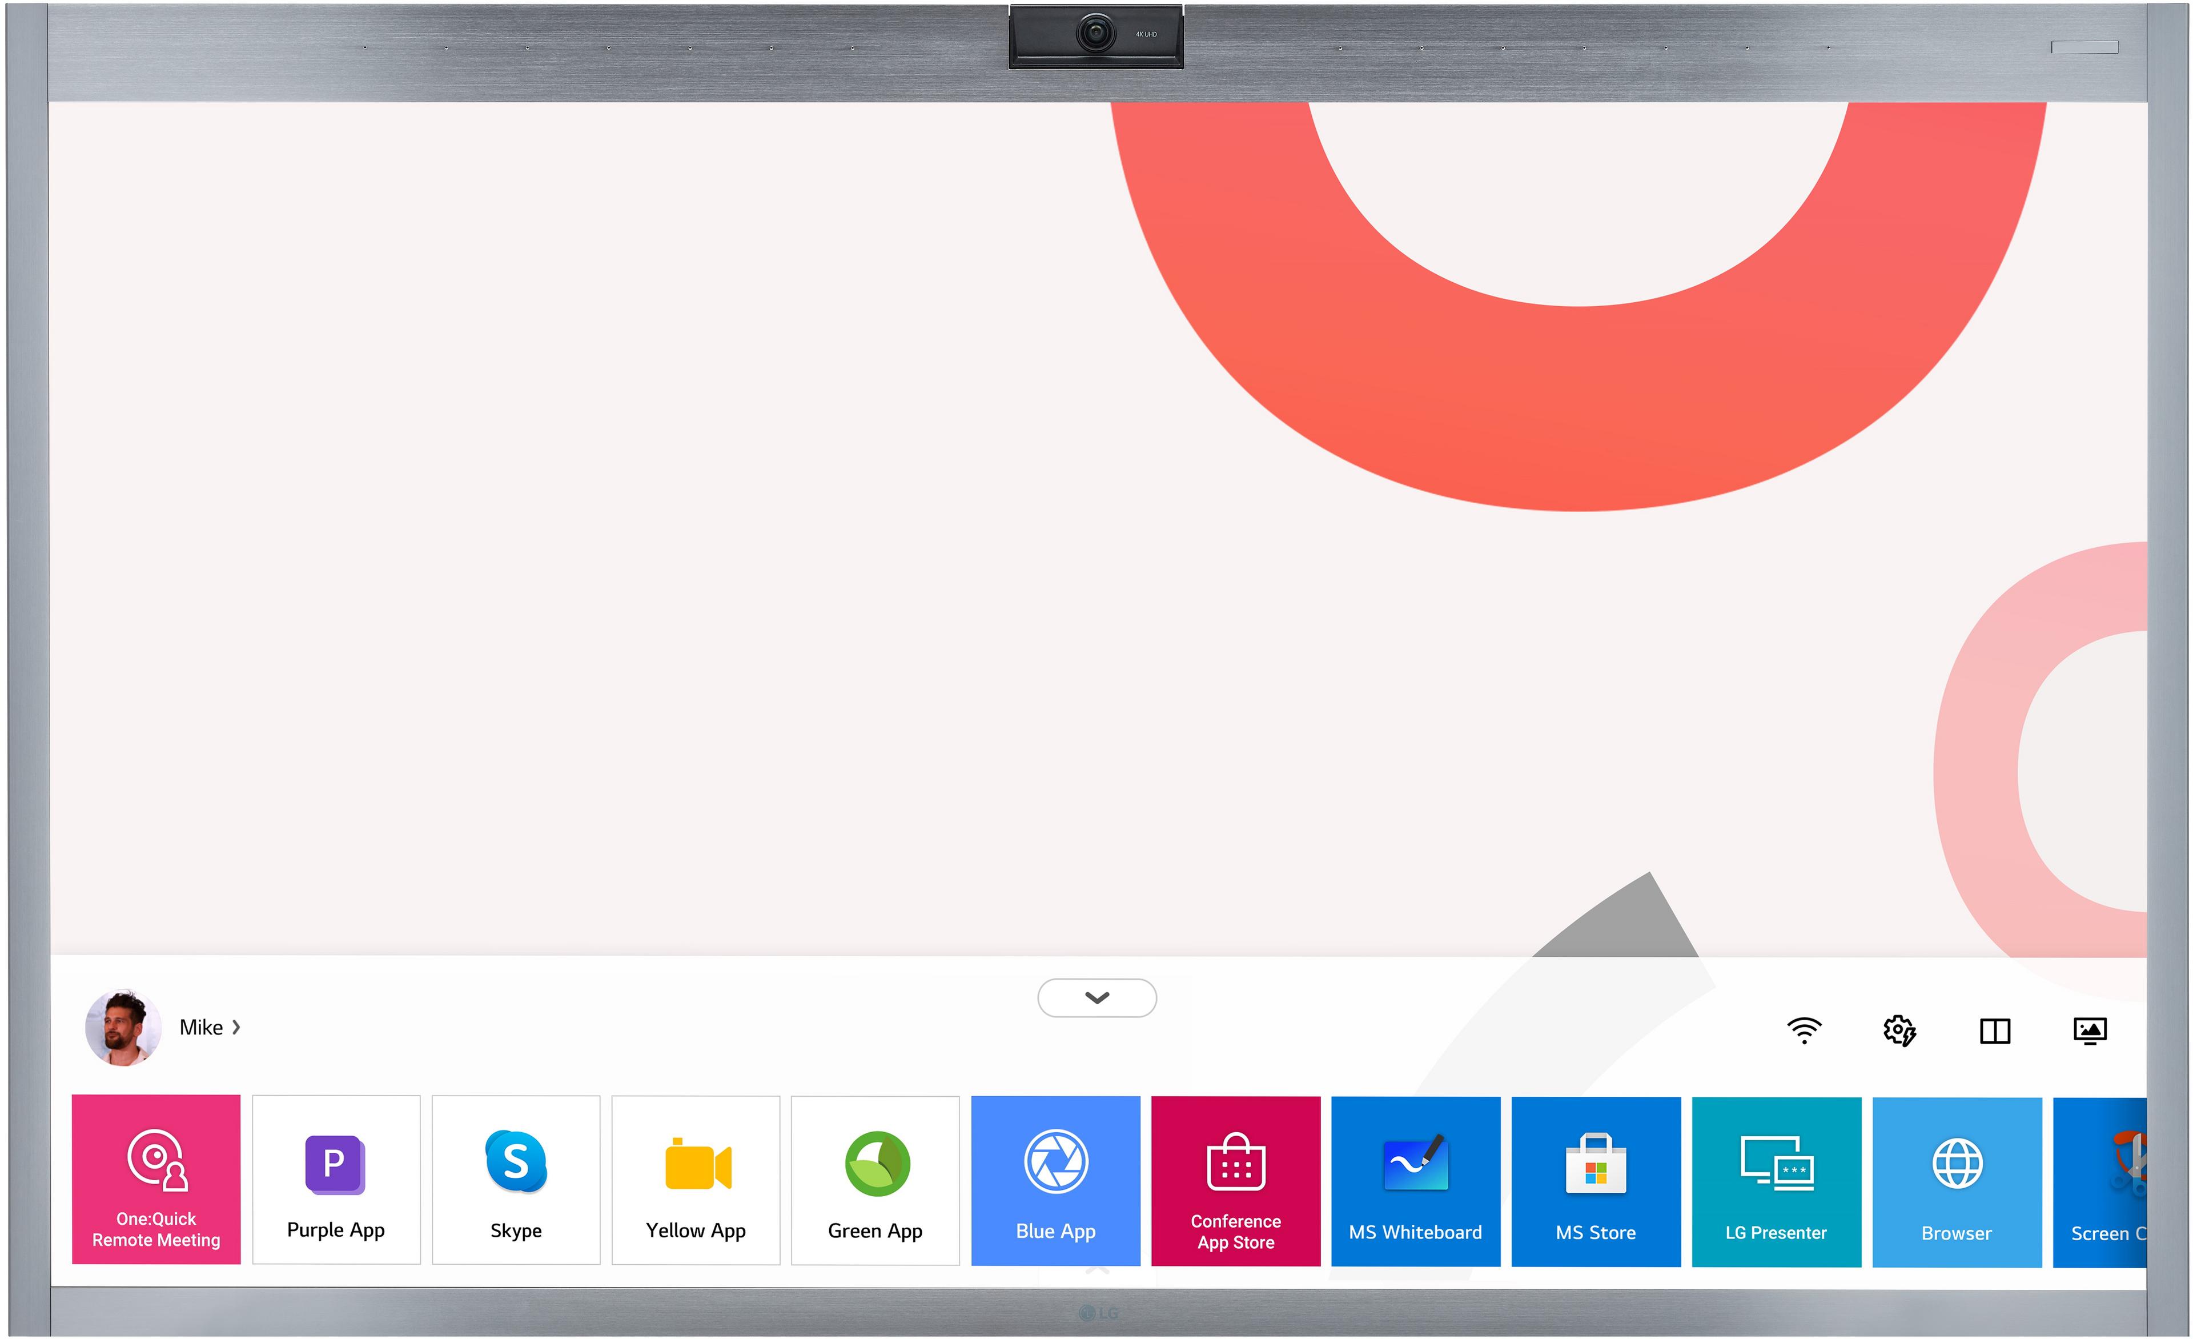
Task: Collapse the launcher with the down chevron
Action: coord(1096,997)
